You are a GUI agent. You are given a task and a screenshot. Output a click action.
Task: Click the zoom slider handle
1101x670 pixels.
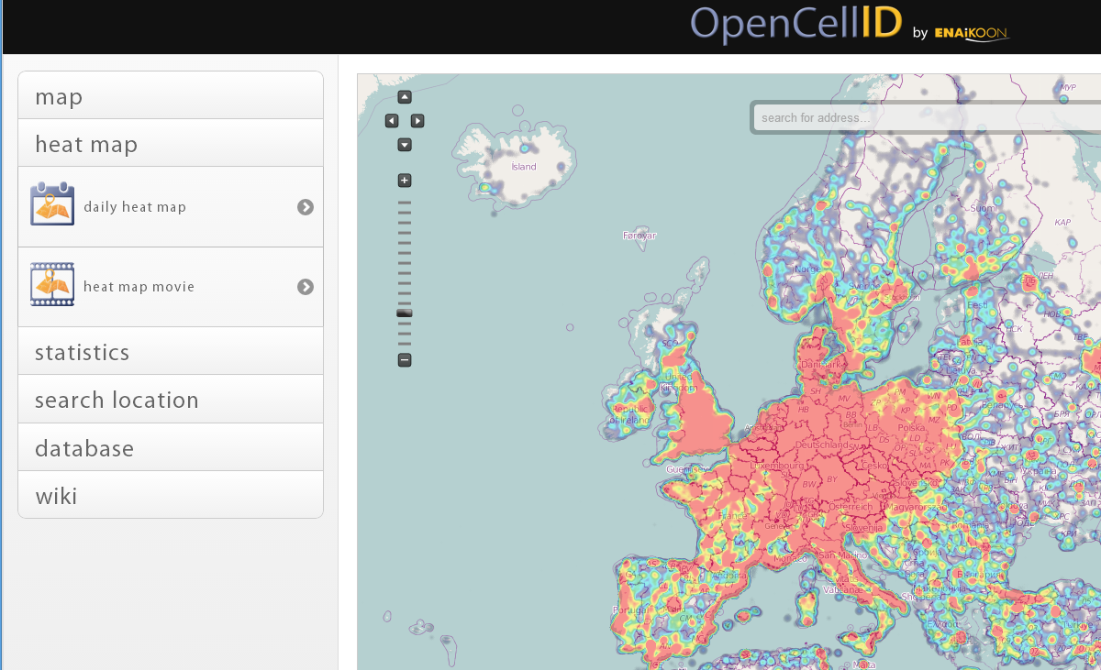tap(405, 313)
